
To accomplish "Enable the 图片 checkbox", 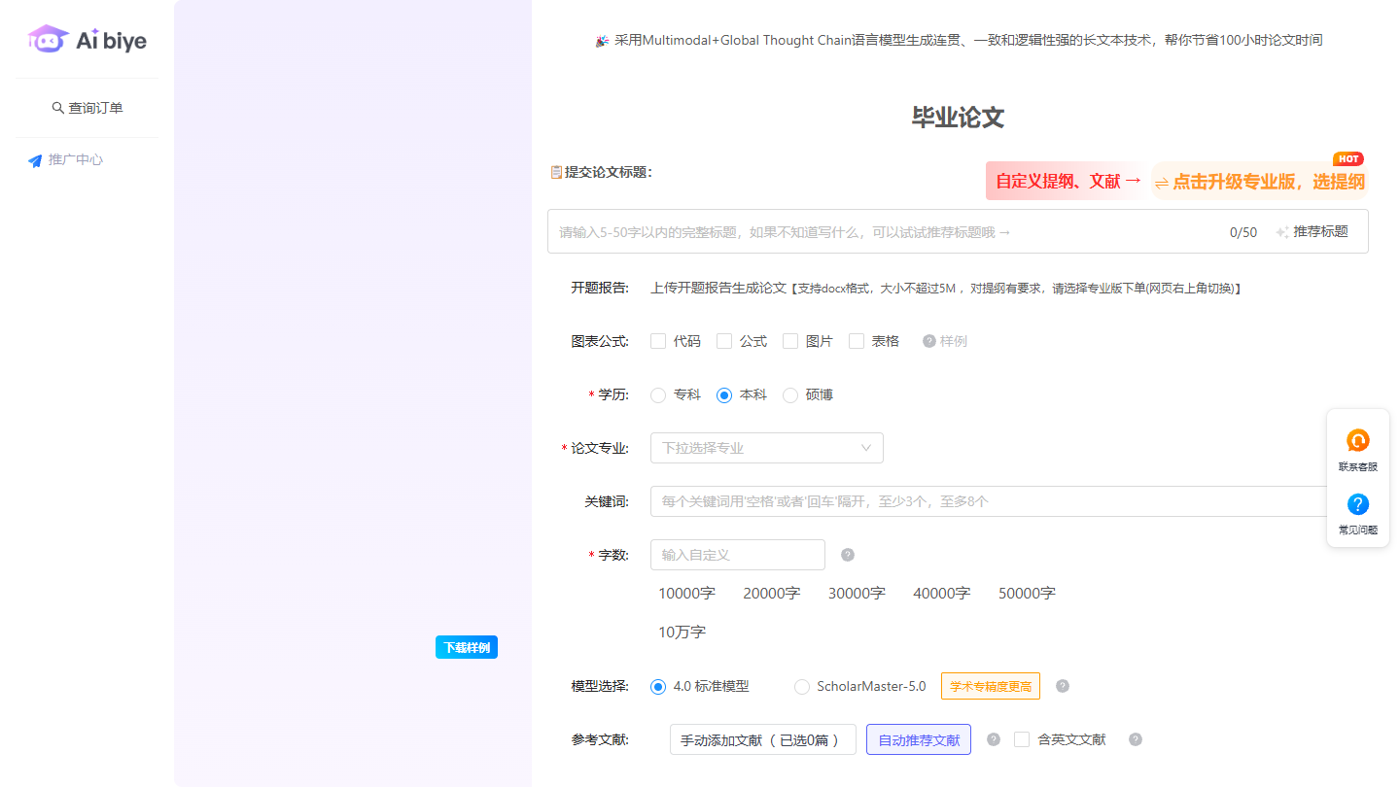I will pos(790,341).
